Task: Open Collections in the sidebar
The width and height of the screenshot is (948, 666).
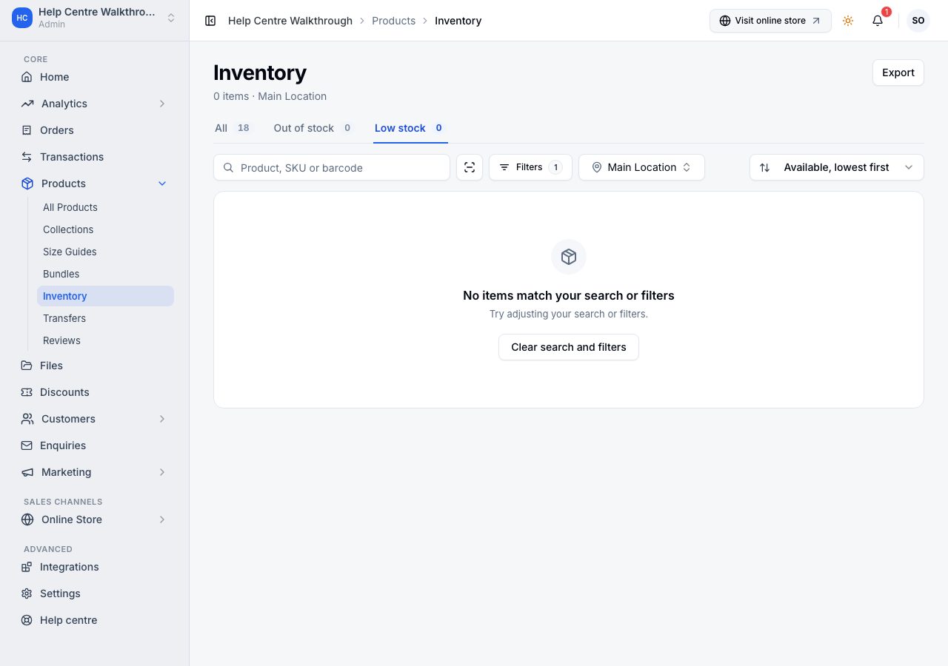Action: [x=68, y=229]
